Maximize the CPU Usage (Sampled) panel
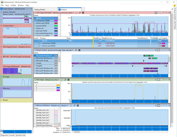This screenshot has width=177, height=137. point(166,13)
